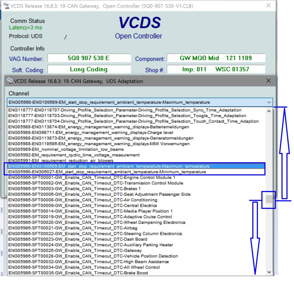The image size is (294, 283).
Task: Select Driving_Profile_Selection_Sync_Time_Adaptation channel
Action: pyautogui.click(x=137, y=110)
